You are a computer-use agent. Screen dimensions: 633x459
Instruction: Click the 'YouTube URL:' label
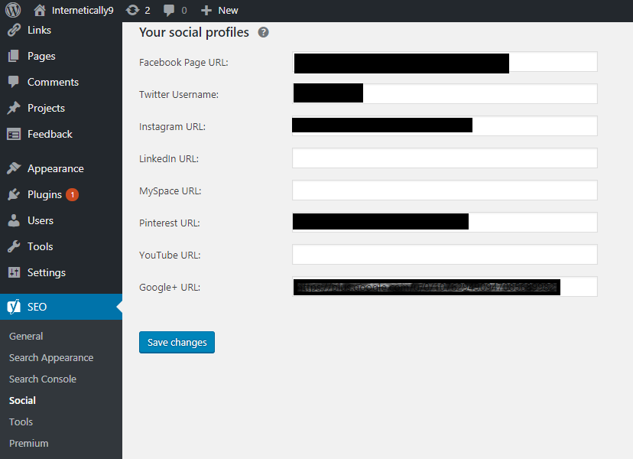tap(170, 256)
